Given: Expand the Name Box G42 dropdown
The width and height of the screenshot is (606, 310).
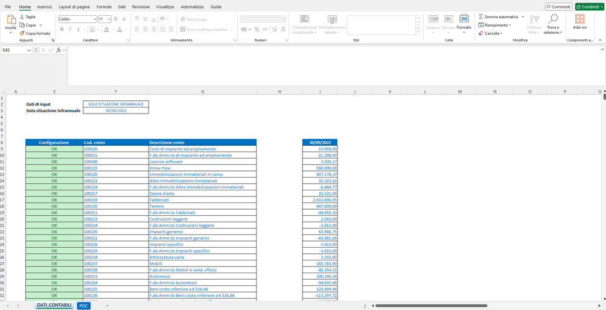Looking at the screenshot, I should pos(30,50).
